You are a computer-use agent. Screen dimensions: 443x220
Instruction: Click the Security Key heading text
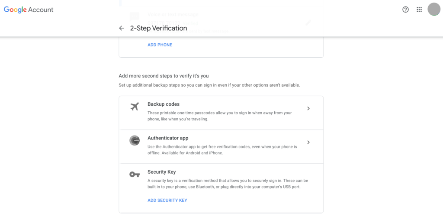pyautogui.click(x=162, y=171)
